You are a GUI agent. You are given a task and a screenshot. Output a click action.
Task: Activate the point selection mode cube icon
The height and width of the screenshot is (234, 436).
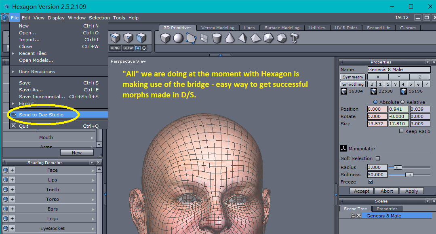click(128, 38)
